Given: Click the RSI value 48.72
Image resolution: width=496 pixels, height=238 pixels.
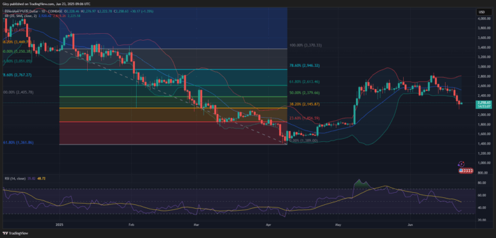Looking at the screenshot, I should point(42,178).
